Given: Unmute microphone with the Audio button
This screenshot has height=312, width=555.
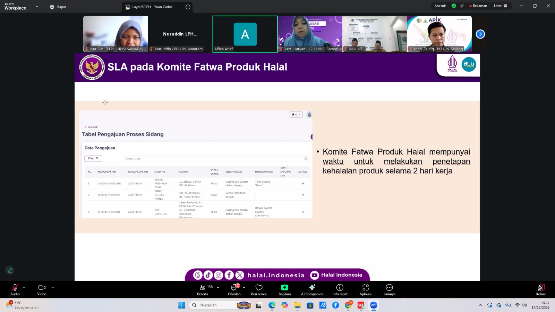Looking at the screenshot, I should point(15,289).
